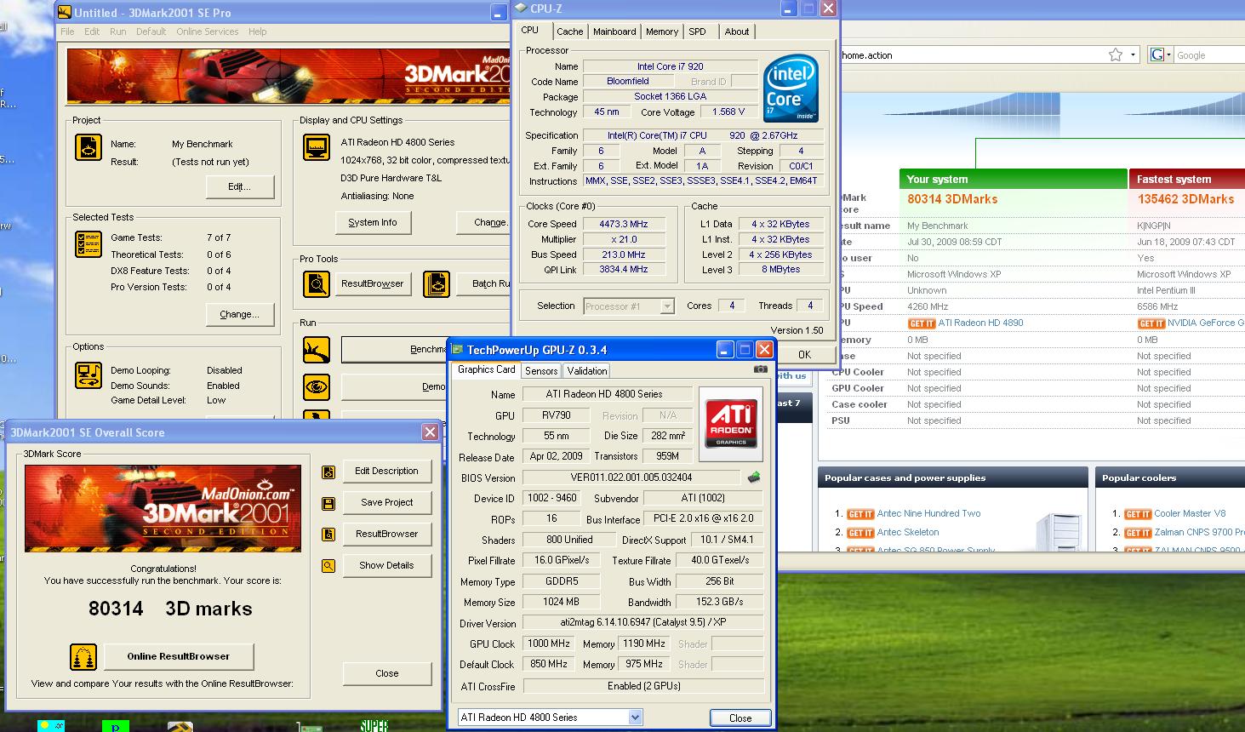The image size is (1245, 732).
Task: Click the ATI Radeon HD 4890 link
Action: click(981, 323)
